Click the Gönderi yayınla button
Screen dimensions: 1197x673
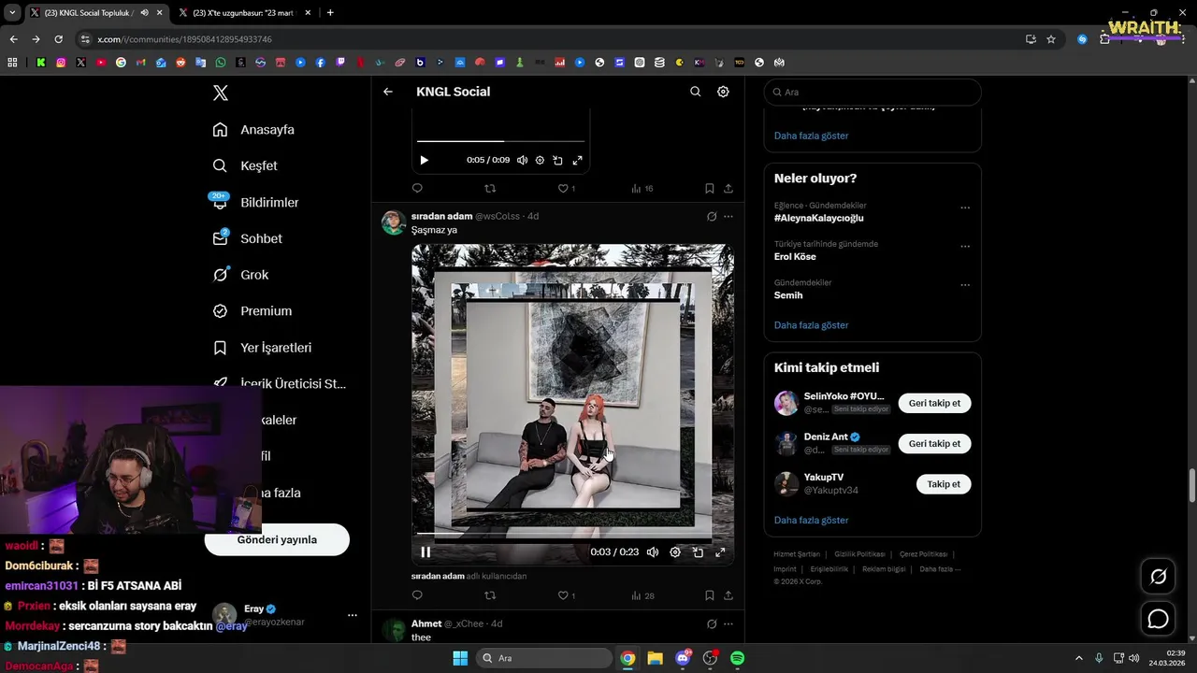[x=277, y=539]
